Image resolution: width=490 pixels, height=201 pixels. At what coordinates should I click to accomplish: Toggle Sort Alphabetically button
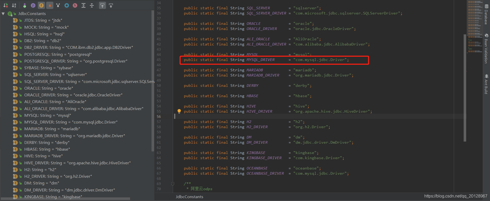pos(14,5)
